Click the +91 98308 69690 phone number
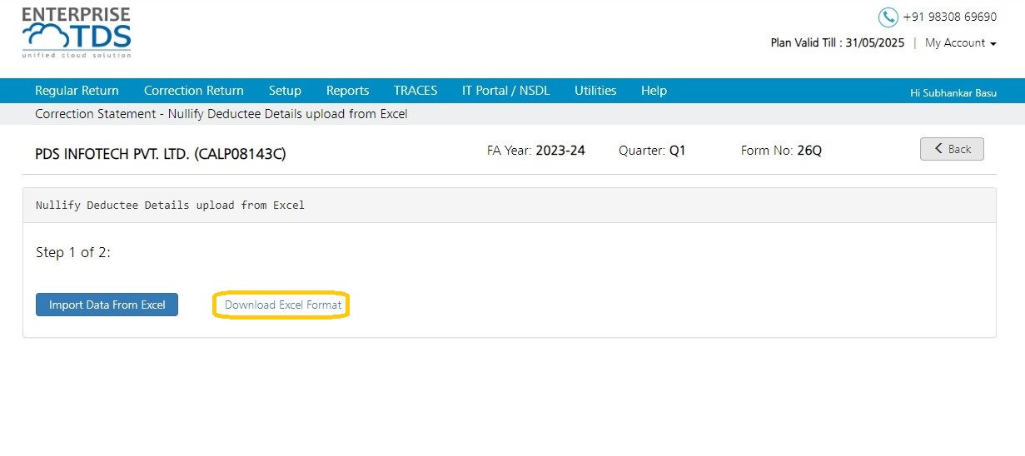The width and height of the screenshot is (1025, 456). [950, 17]
